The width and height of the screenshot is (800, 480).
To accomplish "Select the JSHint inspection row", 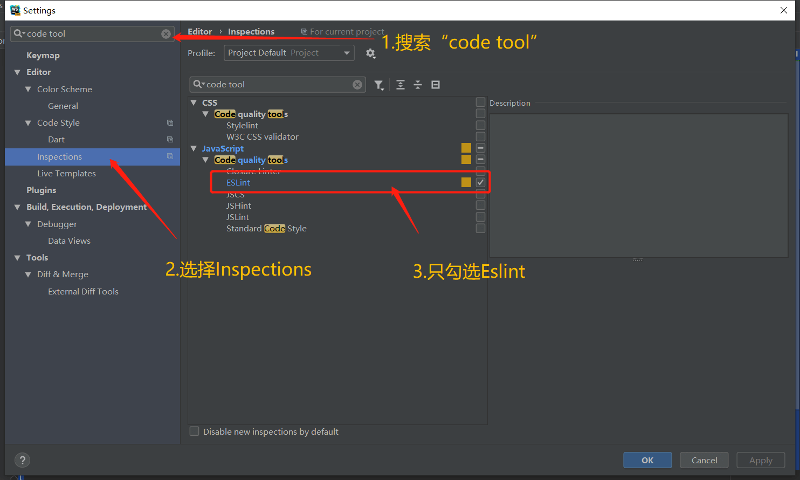I will coord(239,205).
